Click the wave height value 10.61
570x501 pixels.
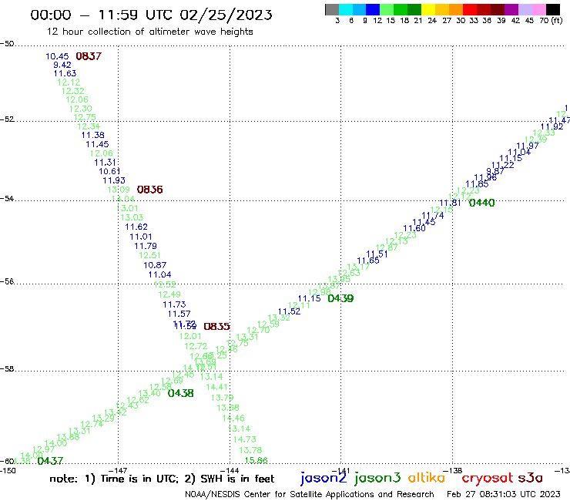pos(109,171)
